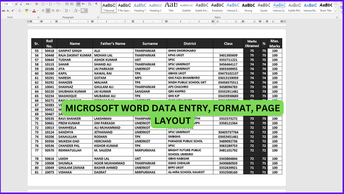This screenshot has height=194, width=344.
Task: Open the font size dropdown
Action: [12, 4]
